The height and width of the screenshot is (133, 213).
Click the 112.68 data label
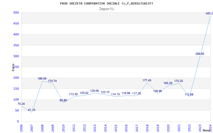[x=189, y=94]
